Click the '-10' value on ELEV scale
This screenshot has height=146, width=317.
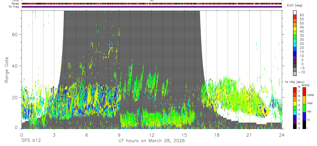(x=302, y=72)
